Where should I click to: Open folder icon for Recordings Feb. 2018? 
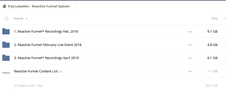click(6, 31)
